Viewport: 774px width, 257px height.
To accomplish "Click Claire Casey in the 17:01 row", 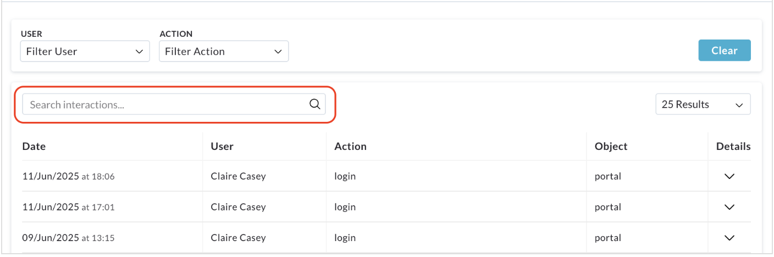I will coord(238,207).
